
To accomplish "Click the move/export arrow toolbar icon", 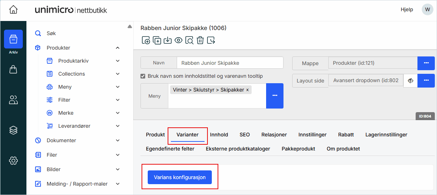I will pos(211,40).
